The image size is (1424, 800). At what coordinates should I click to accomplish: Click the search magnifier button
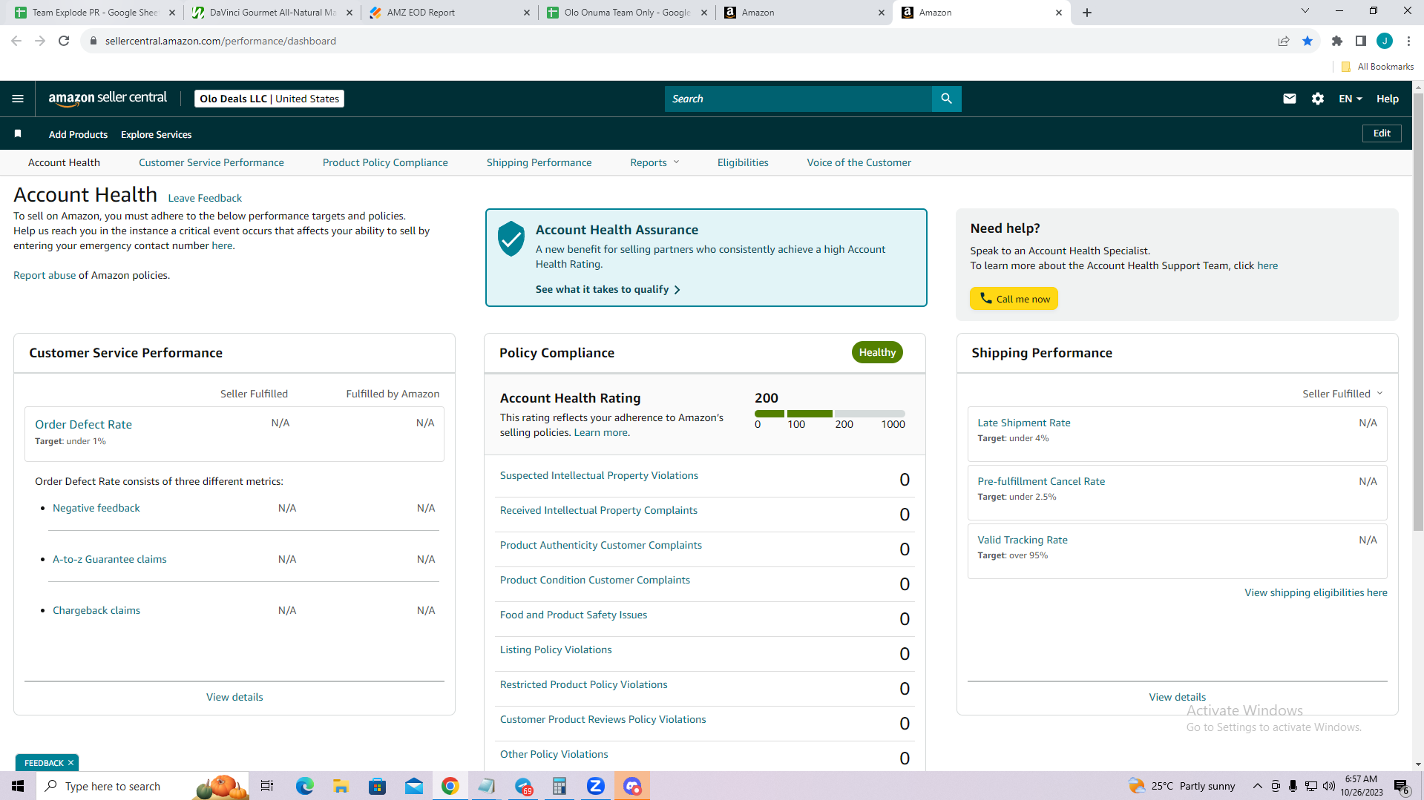pos(946,99)
